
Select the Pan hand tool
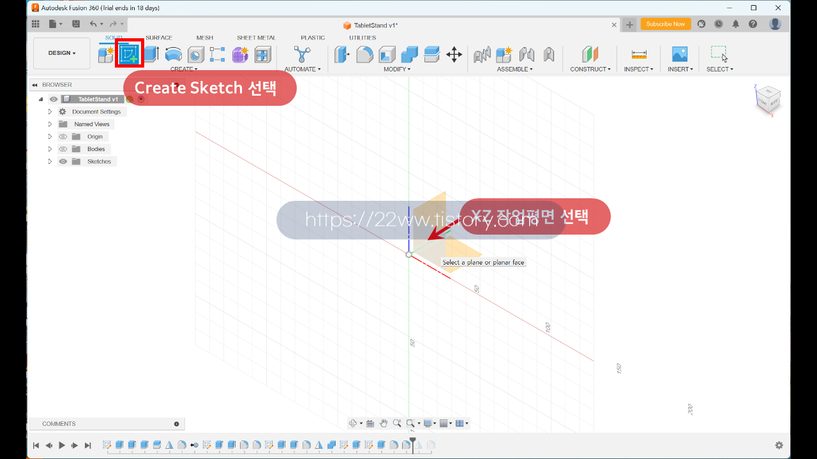[384, 423]
